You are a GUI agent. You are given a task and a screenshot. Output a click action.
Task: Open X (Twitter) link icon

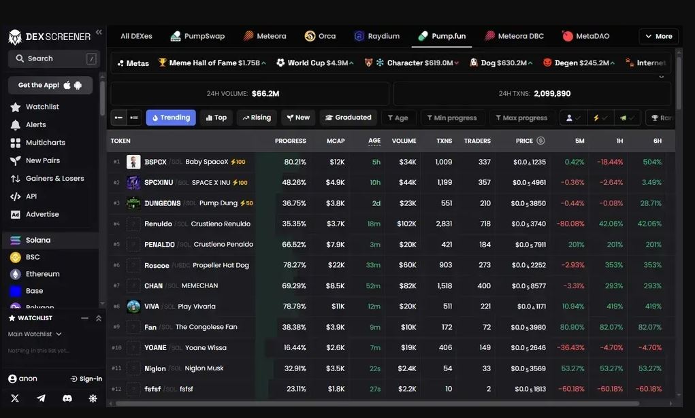[x=15, y=398]
